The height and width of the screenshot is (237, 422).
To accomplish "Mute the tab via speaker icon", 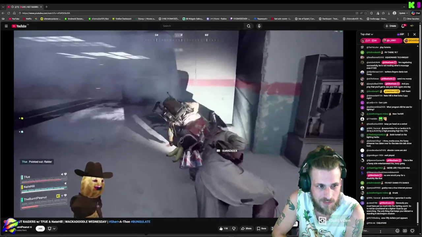I will (12, 7).
